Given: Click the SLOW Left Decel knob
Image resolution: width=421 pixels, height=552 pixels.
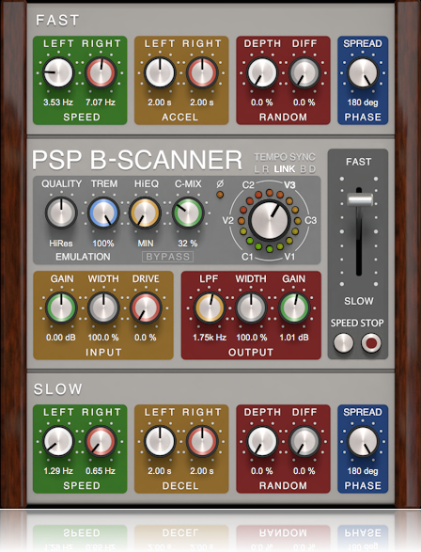Looking at the screenshot, I should pos(160,441).
